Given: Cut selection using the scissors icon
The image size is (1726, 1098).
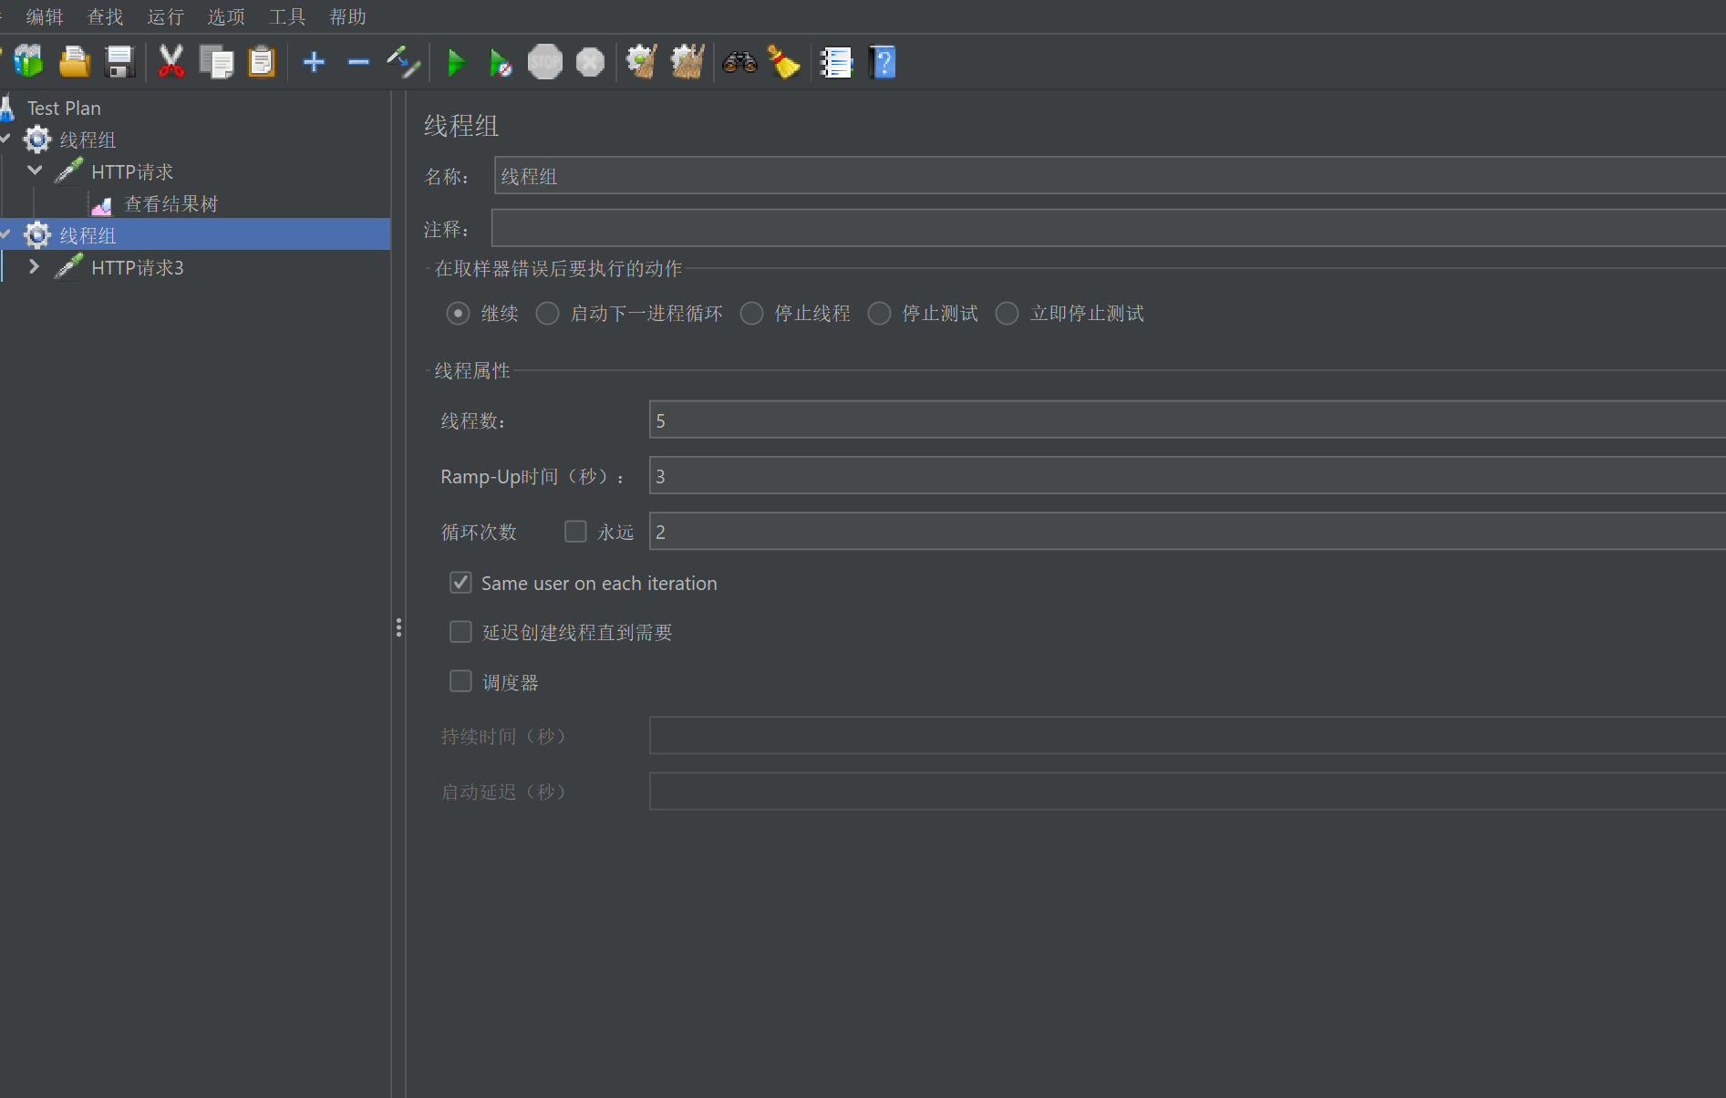Looking at the screenshot, I should 171,62.
